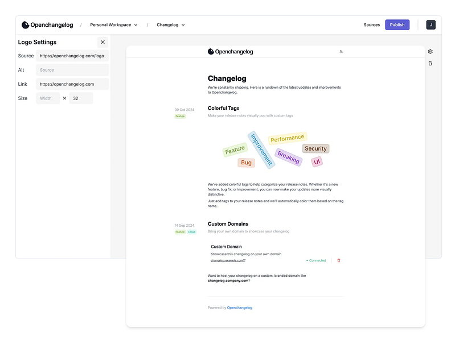Click the Openchangelog logo in the navbar

[48, 24]
